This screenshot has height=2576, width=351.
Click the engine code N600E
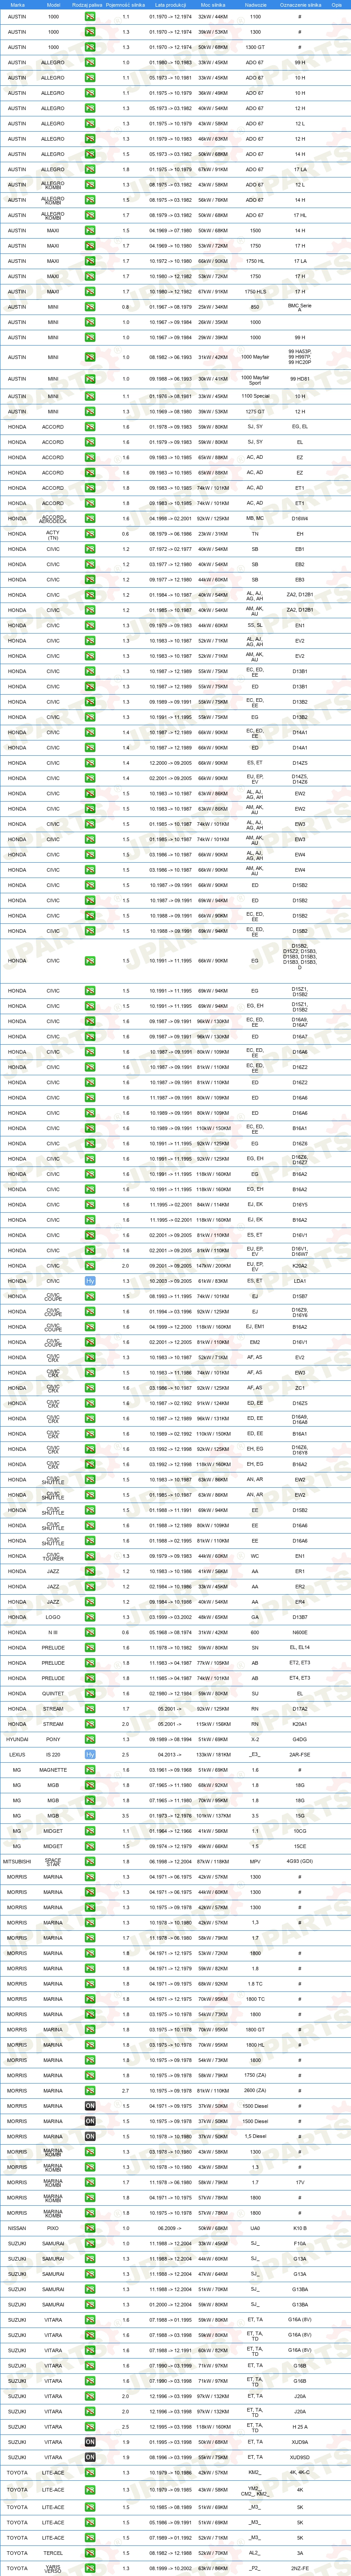[300, 1632]
